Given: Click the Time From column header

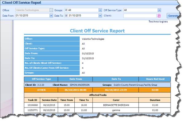Looking at the screenshot, I should (66, 100).
